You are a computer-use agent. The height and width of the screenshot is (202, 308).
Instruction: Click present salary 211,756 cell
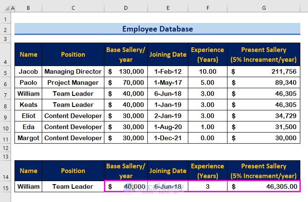[264, 72]
